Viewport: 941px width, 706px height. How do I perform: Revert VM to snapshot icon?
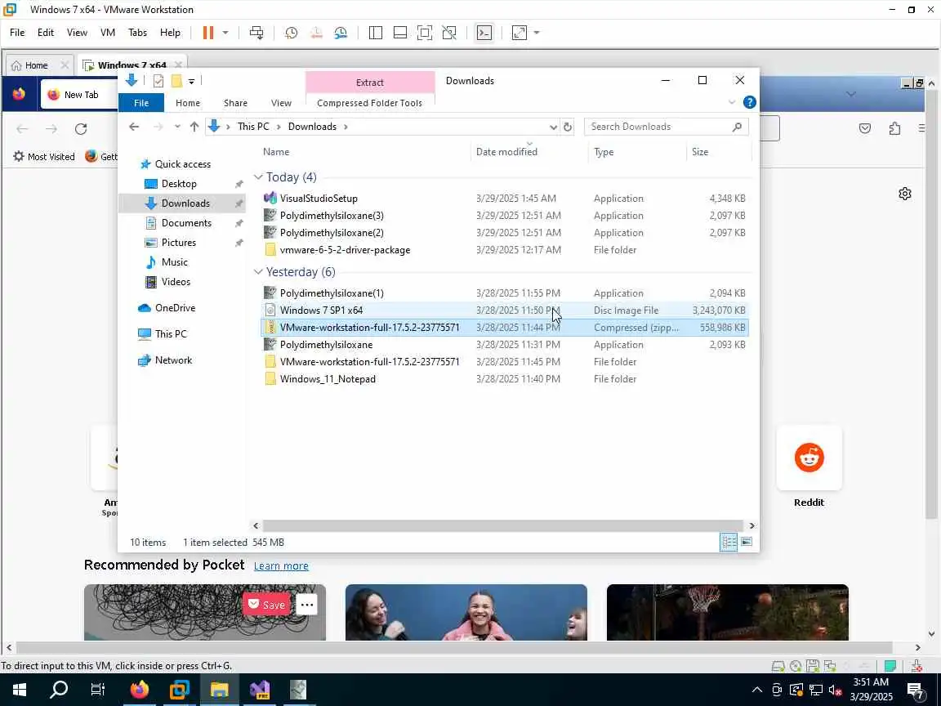[x=316, y=33]
